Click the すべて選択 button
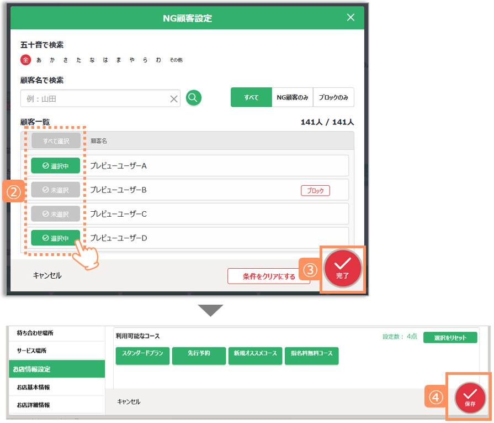The image size is (494, 423). coord(55,141)
